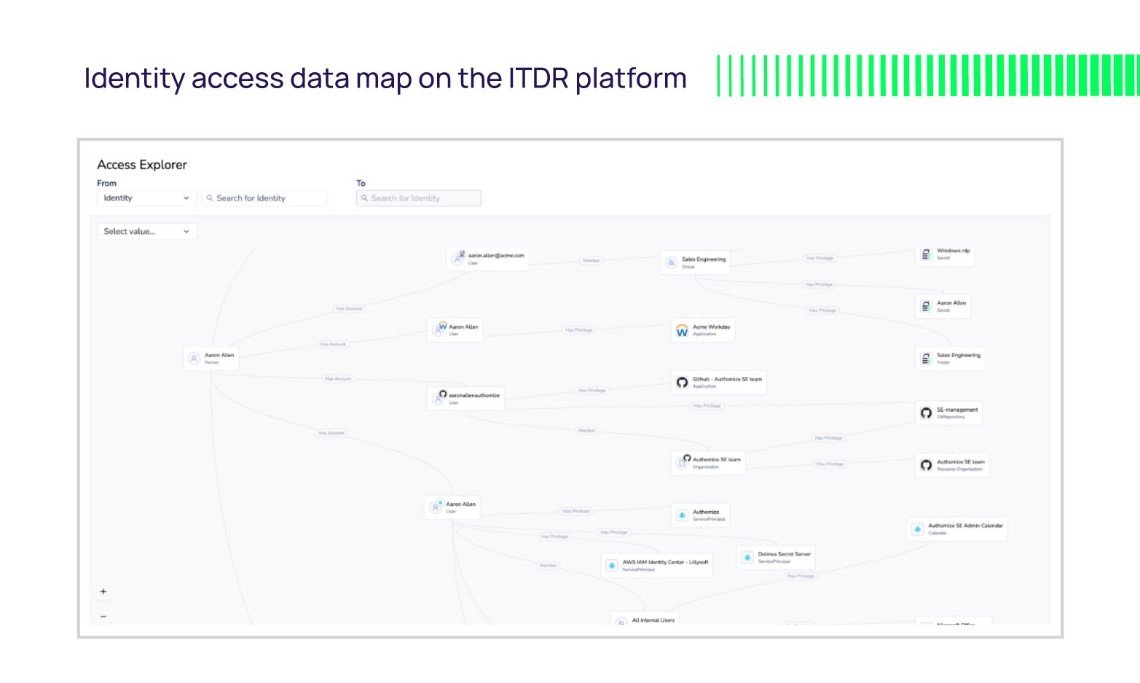The image size is (1140, 683).
Task: Click the magnifier icon in the From search field
Action: tap(209, 198)
